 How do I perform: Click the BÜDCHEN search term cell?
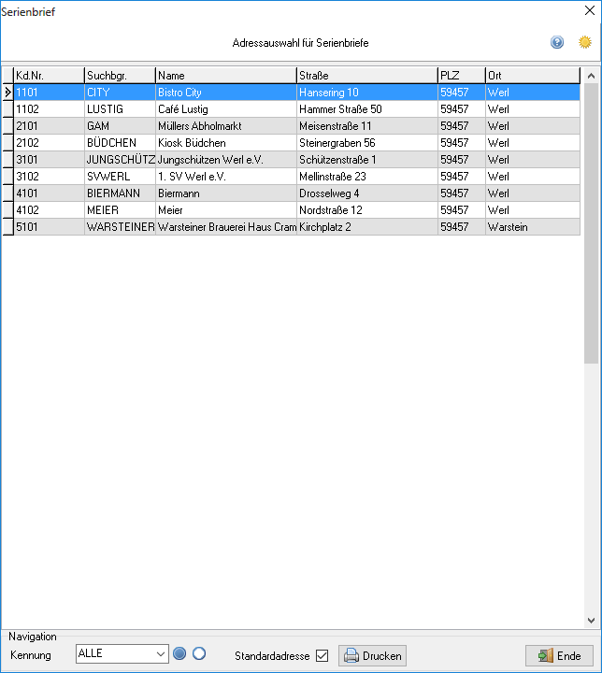[x=120, y=142]
